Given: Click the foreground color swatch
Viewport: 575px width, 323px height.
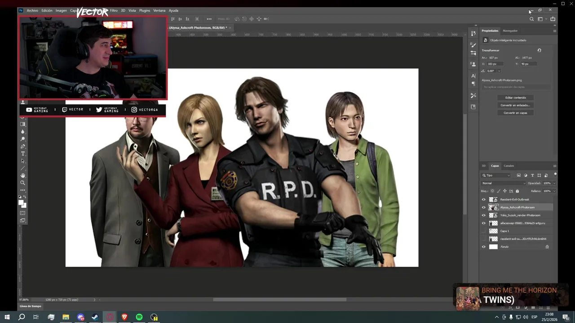Looking at the screenshot, I should click(21, 202).
